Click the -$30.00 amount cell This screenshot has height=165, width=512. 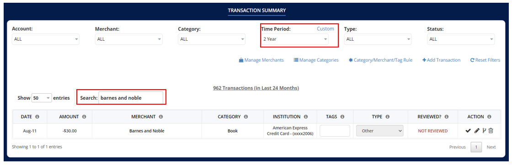(69, 131)
